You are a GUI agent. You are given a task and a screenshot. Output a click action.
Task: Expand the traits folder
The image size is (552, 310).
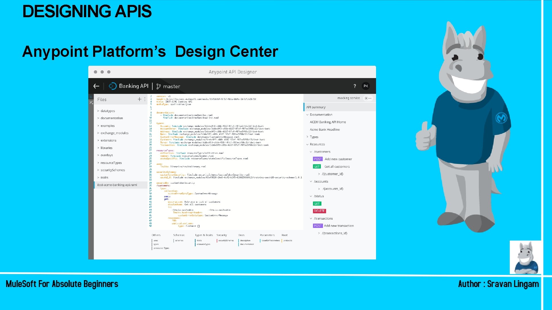[x=103, y=177]
